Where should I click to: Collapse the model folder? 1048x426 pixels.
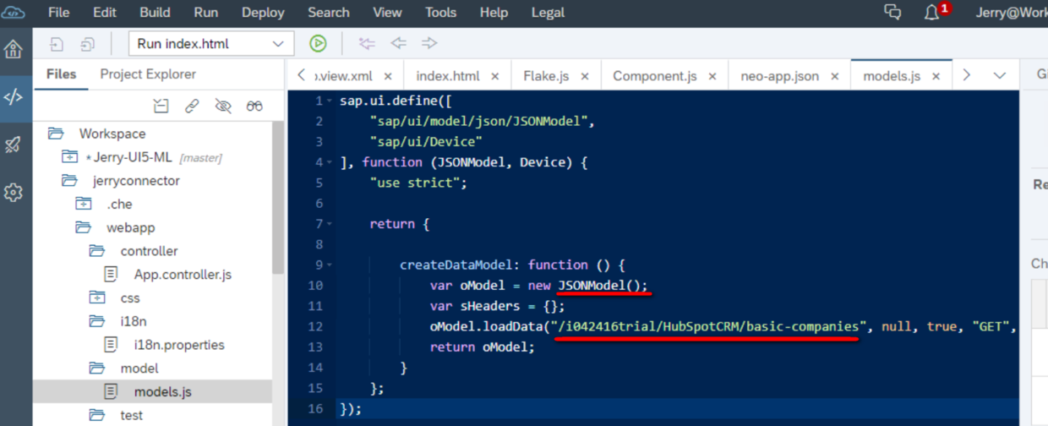(98, 369)
